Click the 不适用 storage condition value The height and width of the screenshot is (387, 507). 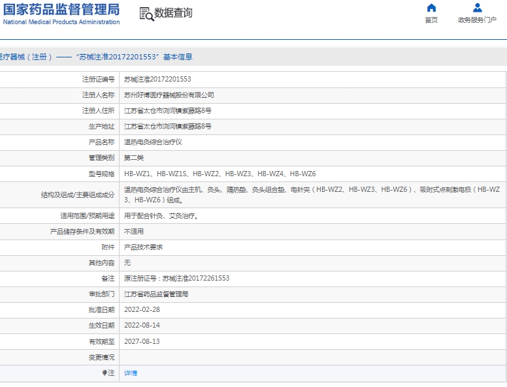[x=134, y=231]
